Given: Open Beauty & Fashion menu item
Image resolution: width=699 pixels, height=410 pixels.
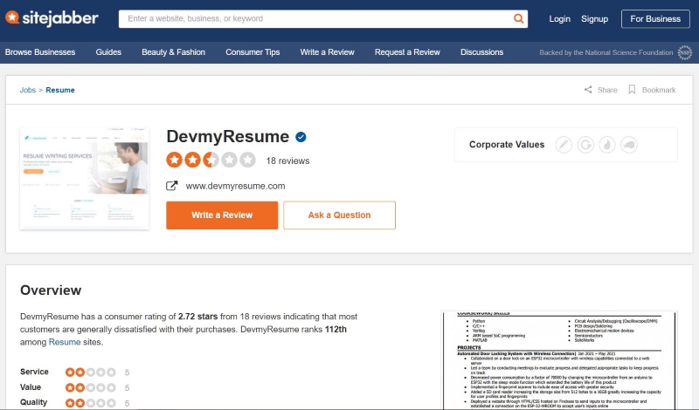Looking at the screenshot, I should 173,52.
